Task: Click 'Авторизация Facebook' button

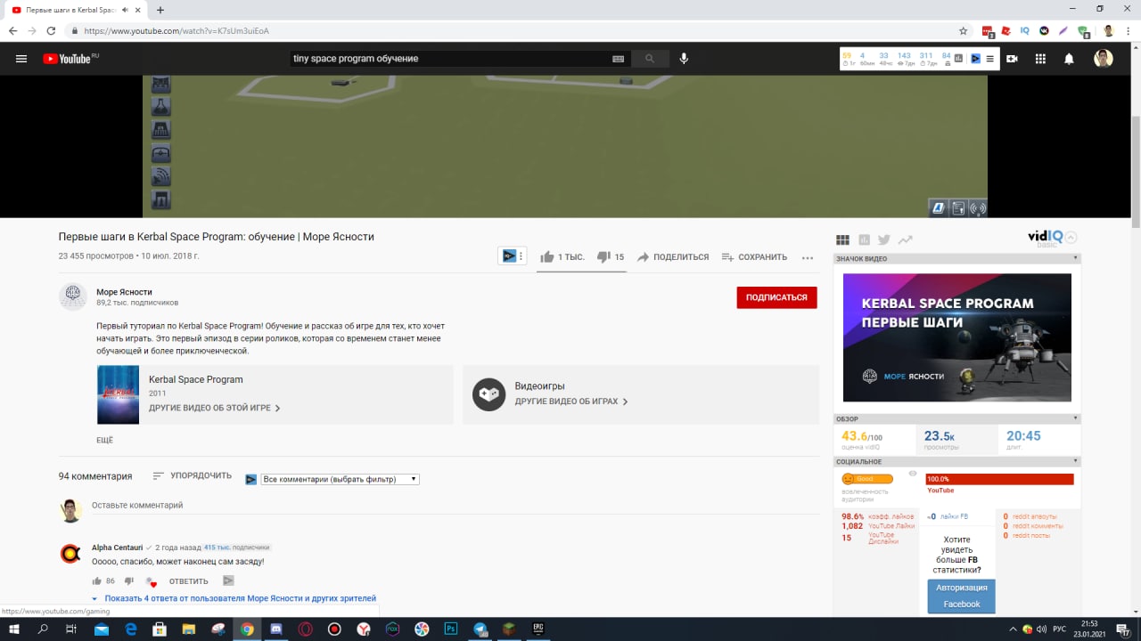Action: pos(962,596)
